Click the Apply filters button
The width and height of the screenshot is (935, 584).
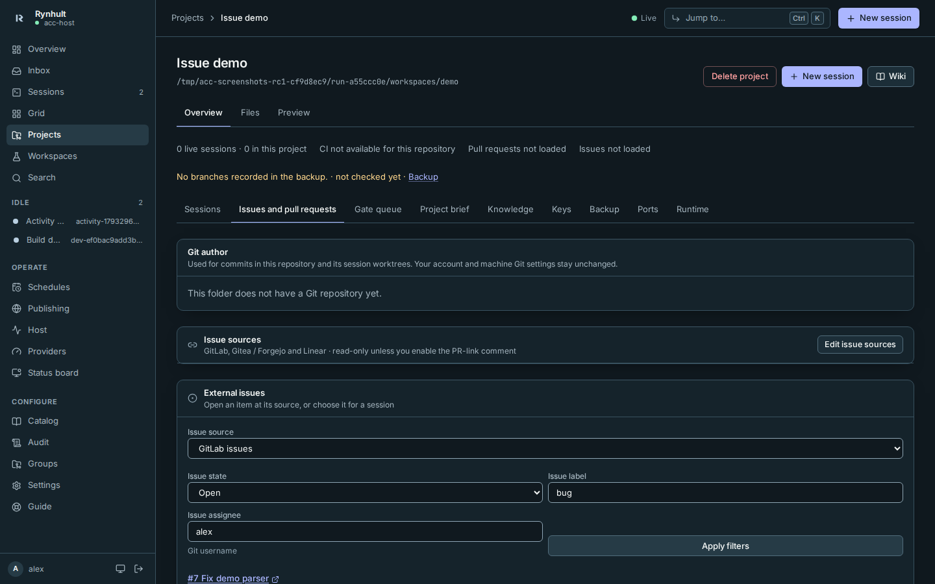(x=725, y=546)
